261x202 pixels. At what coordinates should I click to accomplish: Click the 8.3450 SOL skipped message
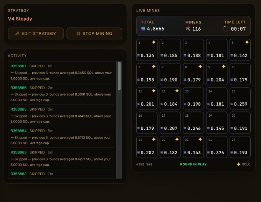pos(61,76)
